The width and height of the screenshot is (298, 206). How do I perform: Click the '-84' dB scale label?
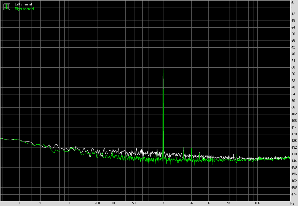coord(293,94)
